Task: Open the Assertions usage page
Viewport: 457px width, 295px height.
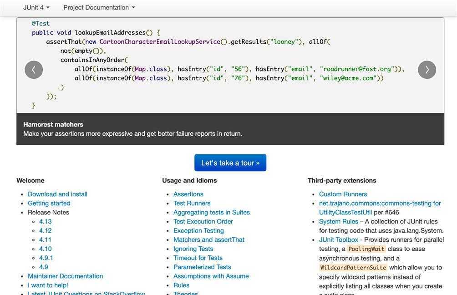Action: (188, 194)
